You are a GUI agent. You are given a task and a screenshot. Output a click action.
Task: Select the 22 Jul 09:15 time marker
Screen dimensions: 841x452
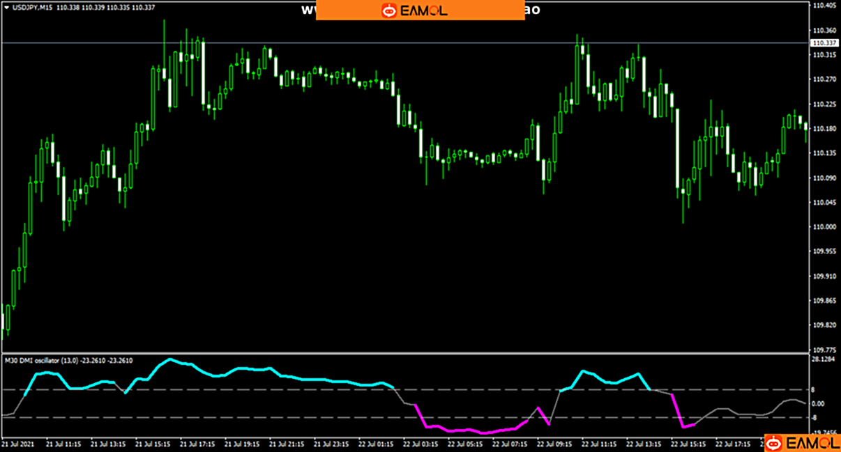(x=555, y=443)
